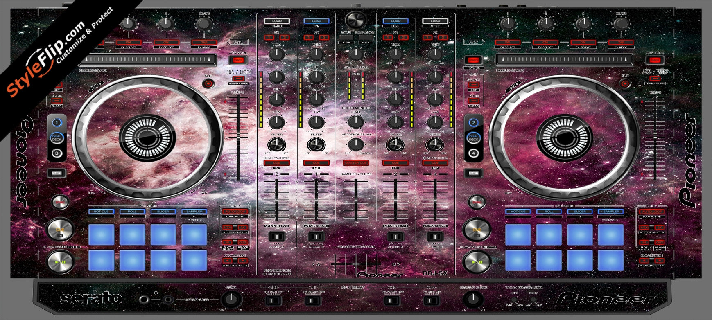Select deck 3 on the left deck selector
The width and height of the screenshot is (712, 320).
57,153
